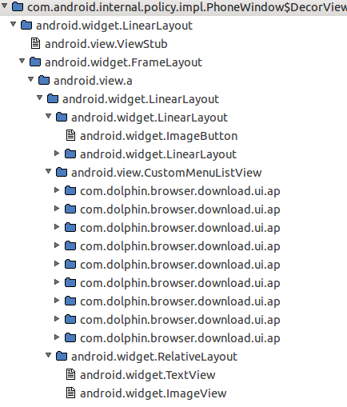Select the android.widget.FrameLayout row text
The image size is (347, 407).
123,62
